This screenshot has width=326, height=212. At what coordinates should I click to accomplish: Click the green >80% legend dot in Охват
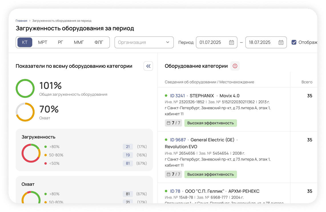[x=46, y=194]
